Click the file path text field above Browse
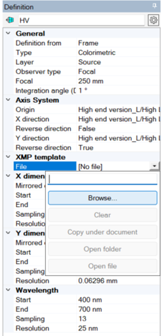The height and width of the screenshot is (336, 161). coord(103,179)
